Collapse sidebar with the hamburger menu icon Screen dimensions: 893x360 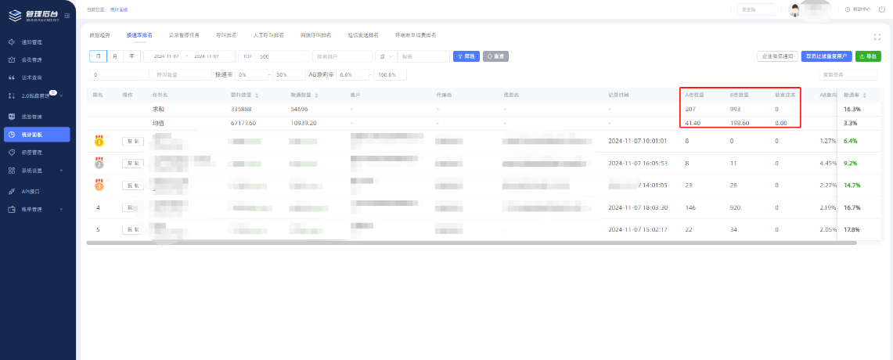click(x=67, y=16)
